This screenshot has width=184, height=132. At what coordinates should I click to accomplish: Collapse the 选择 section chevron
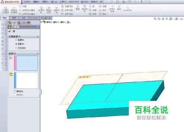click(38, 54)
